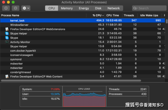Click the Activity Monitor process icon
168x110 pixels.
pyautogui.click(x=7, y=42)
